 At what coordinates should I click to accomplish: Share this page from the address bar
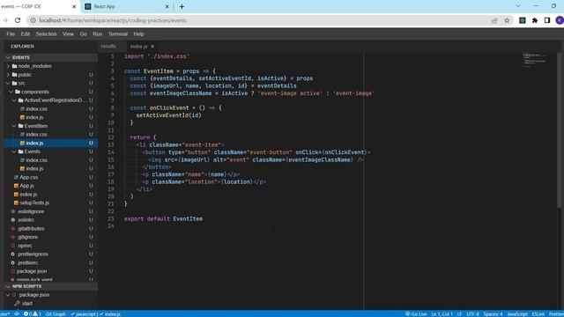[494, 20]
